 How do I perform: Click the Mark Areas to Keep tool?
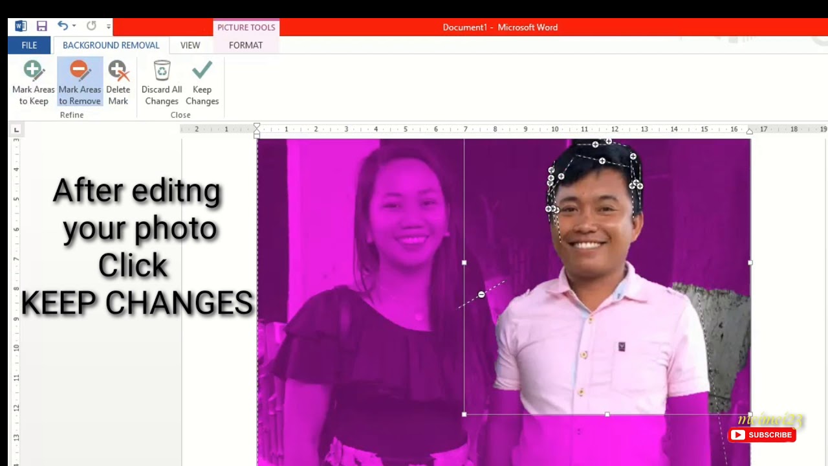click(34, 83)
